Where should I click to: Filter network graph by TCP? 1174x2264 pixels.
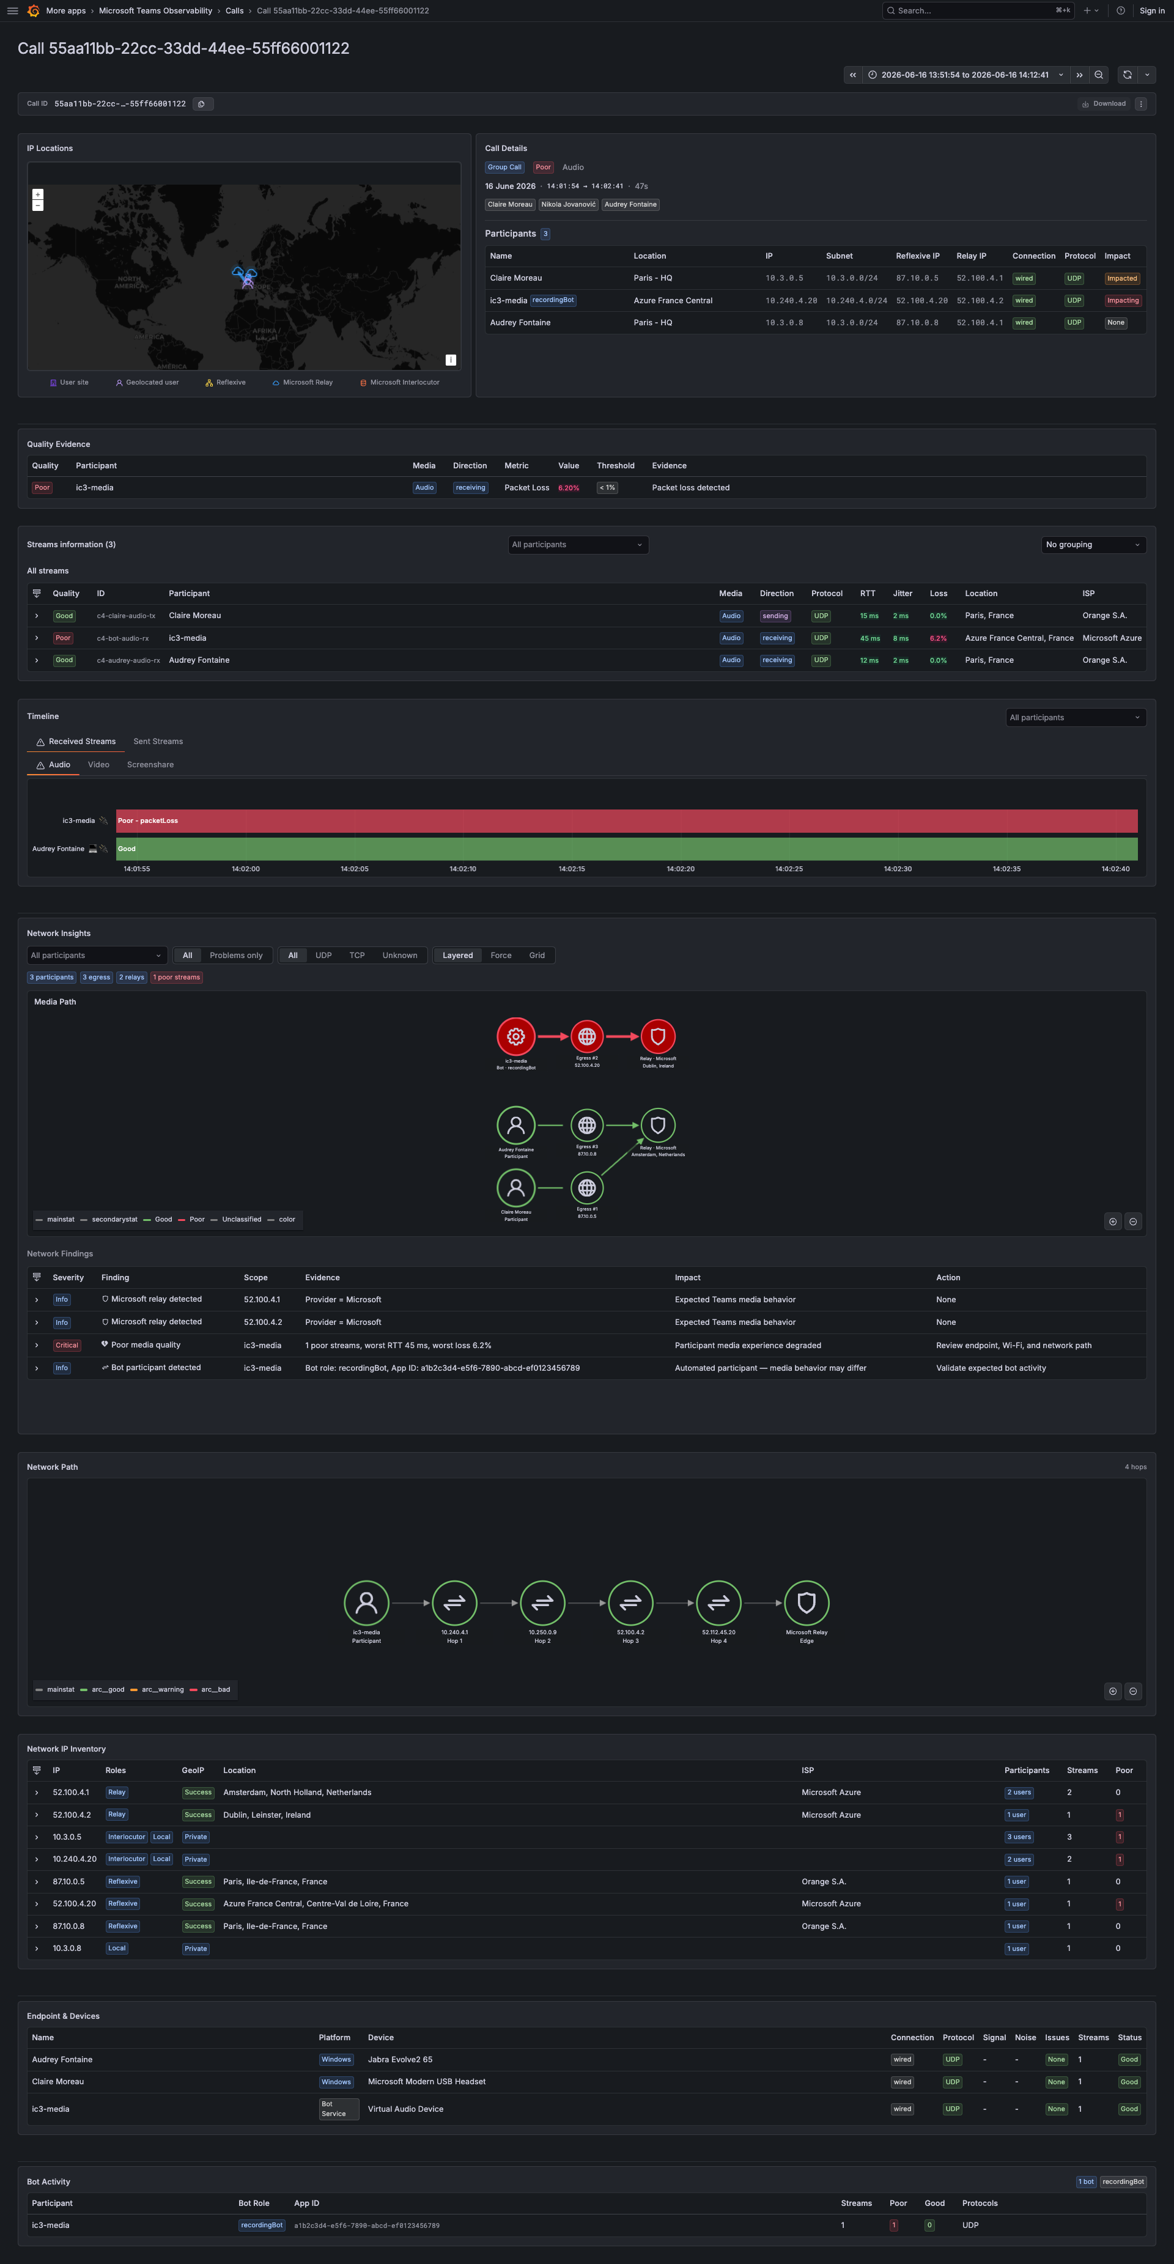tap(356, 956)
